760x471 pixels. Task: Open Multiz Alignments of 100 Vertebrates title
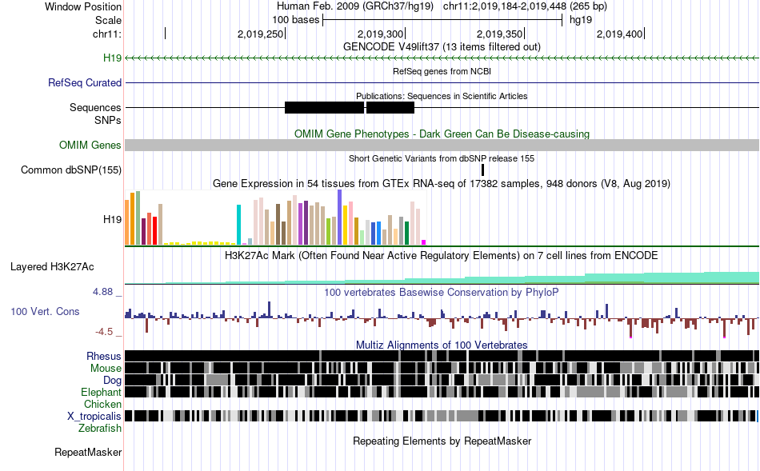442,345
